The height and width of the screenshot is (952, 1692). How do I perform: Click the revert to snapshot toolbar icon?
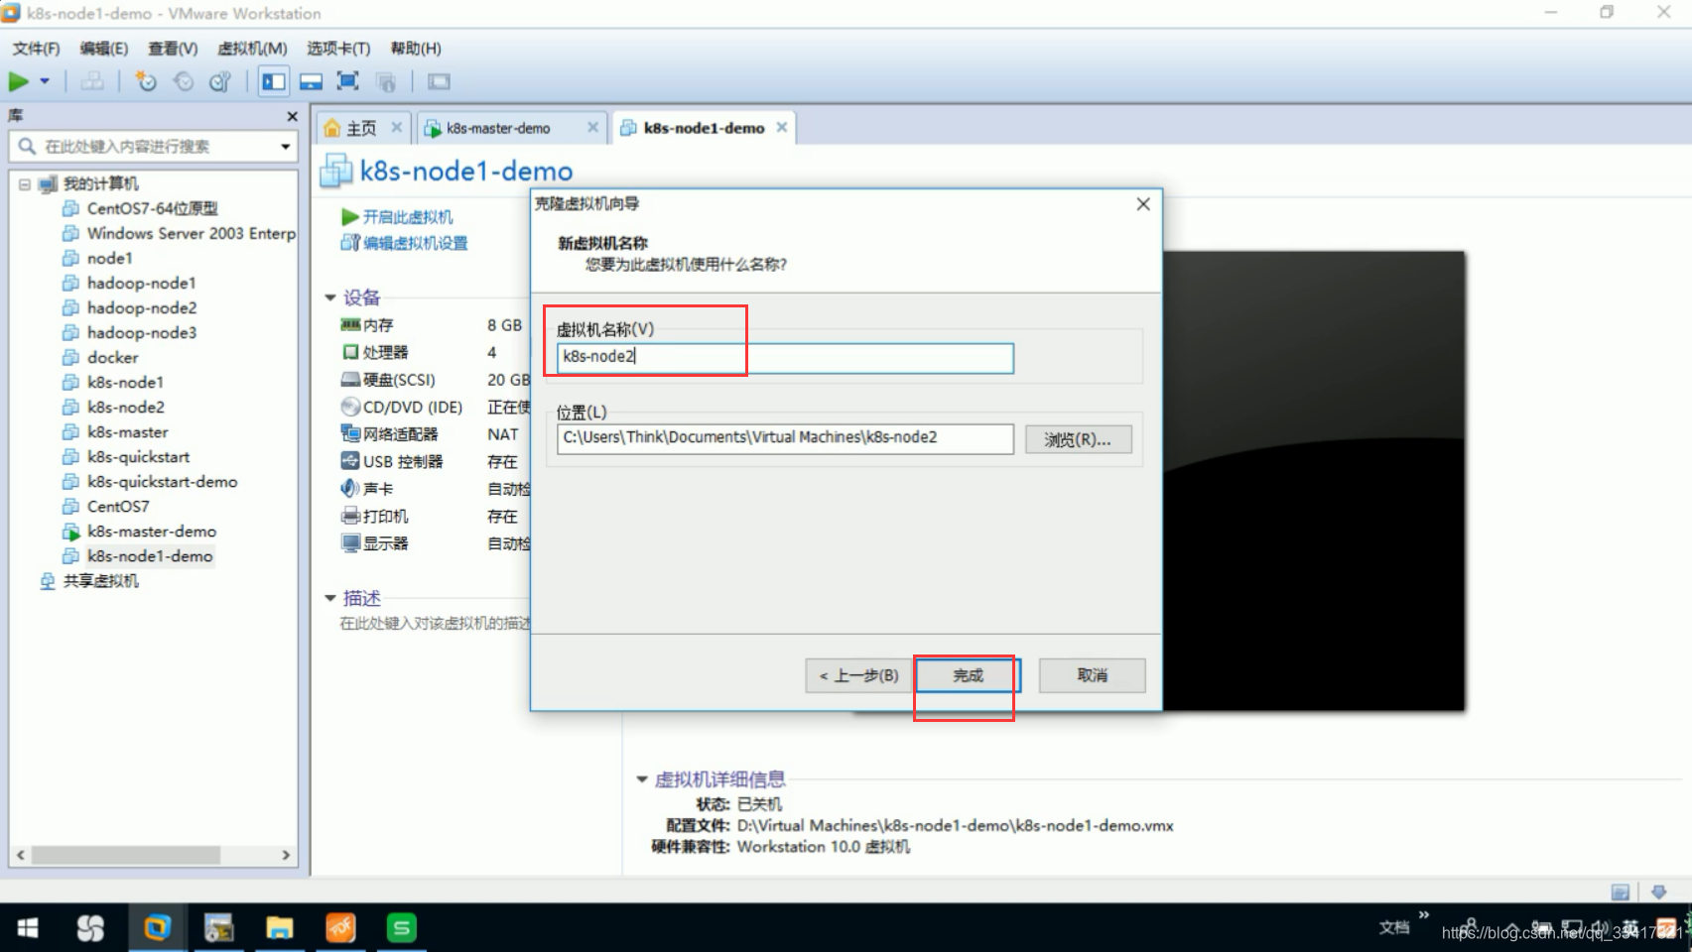pos(184,81)
